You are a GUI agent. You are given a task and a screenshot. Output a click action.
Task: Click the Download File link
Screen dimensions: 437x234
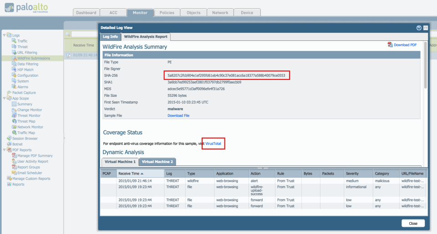178,115
